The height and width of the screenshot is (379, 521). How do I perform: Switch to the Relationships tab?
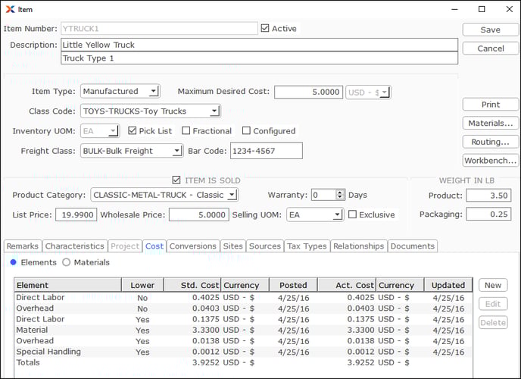[359, 246]
